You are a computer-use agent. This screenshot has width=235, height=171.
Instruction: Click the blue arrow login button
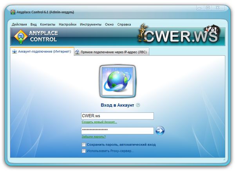160,130
